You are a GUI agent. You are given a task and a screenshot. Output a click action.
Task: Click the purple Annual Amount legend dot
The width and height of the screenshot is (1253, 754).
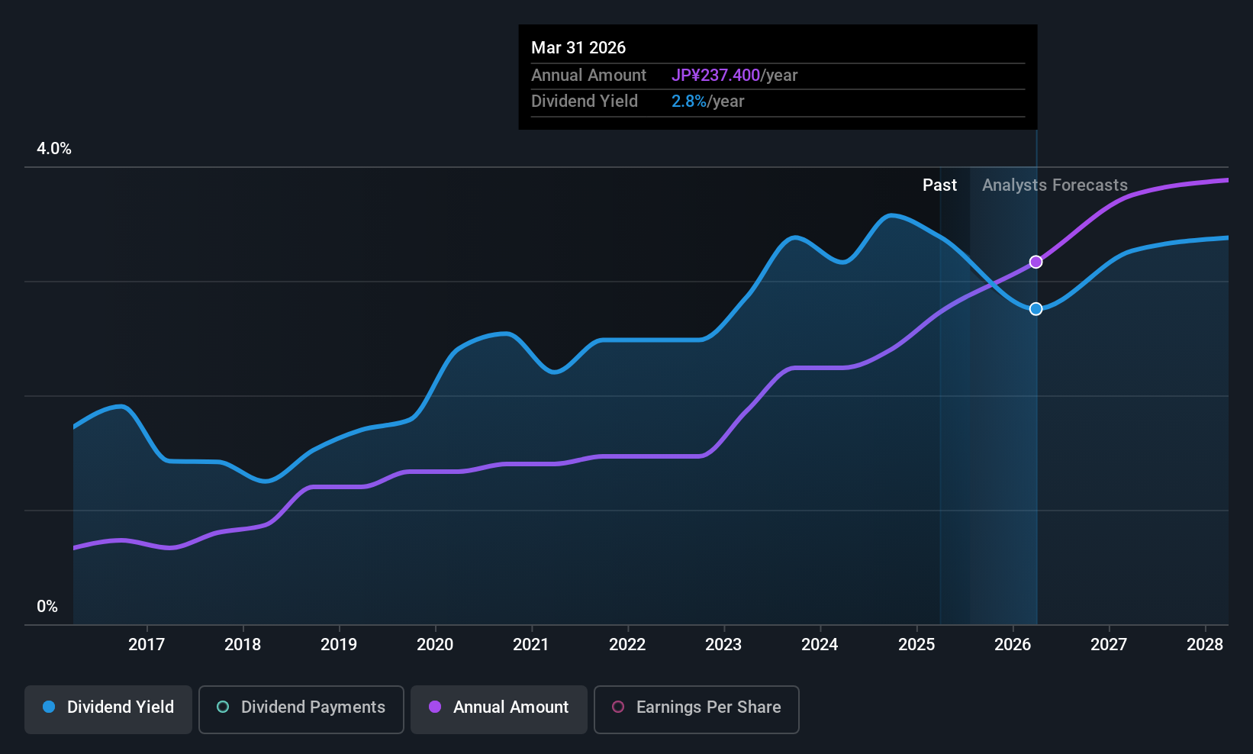[435, 707]
